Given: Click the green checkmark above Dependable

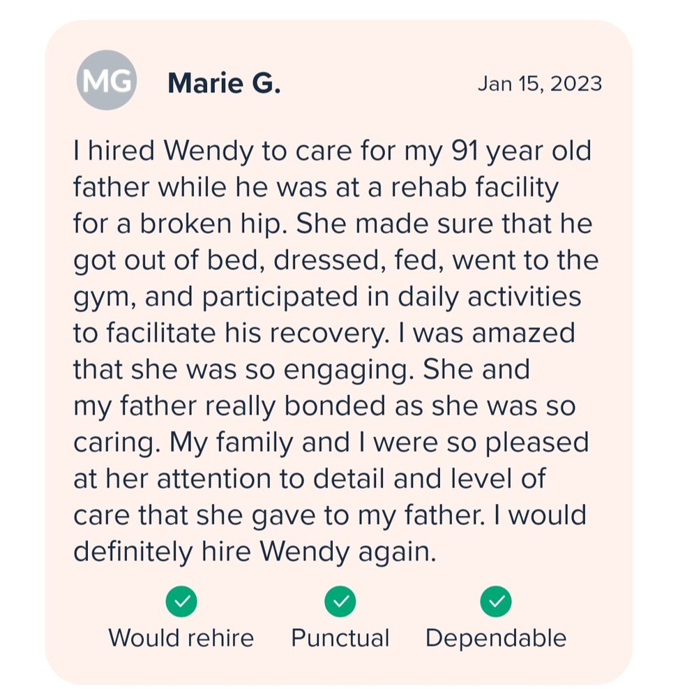Looking at the screenshot, I should pos(496,602).
